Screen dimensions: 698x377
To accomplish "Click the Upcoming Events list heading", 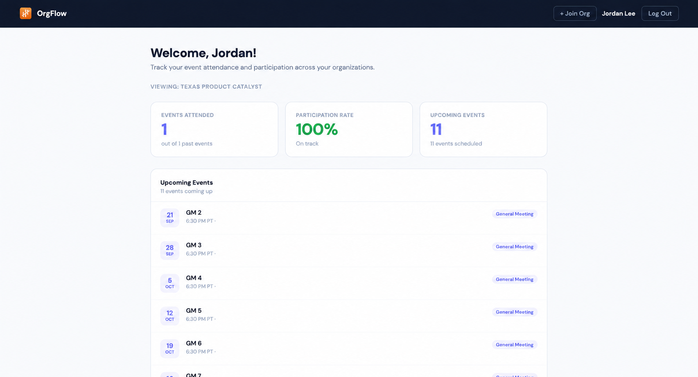I will [x=186, y=182].
